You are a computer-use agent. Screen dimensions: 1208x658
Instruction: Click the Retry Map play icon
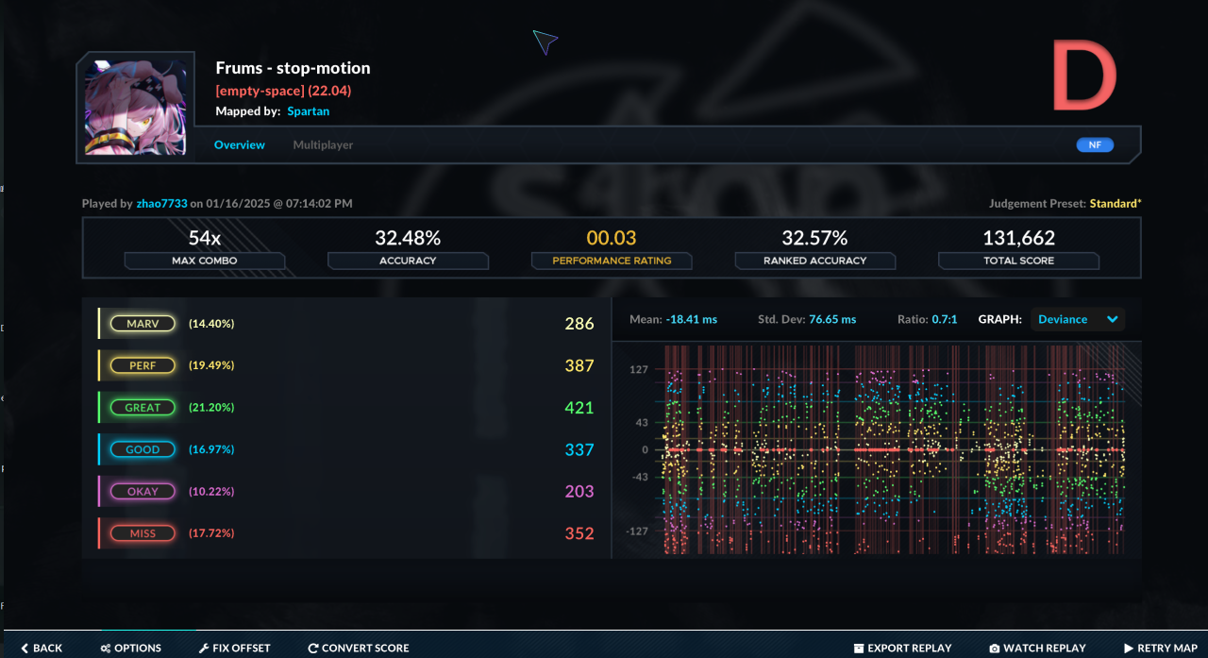(1128, 649)
